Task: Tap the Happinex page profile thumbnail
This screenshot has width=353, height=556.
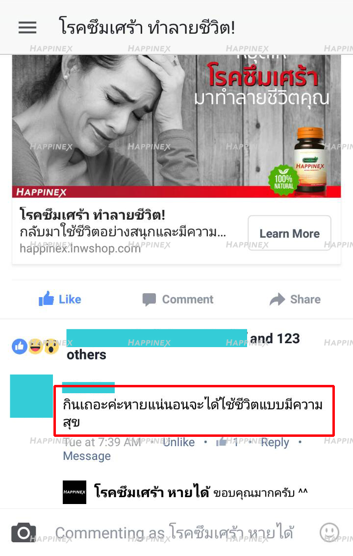Action: 75,492
